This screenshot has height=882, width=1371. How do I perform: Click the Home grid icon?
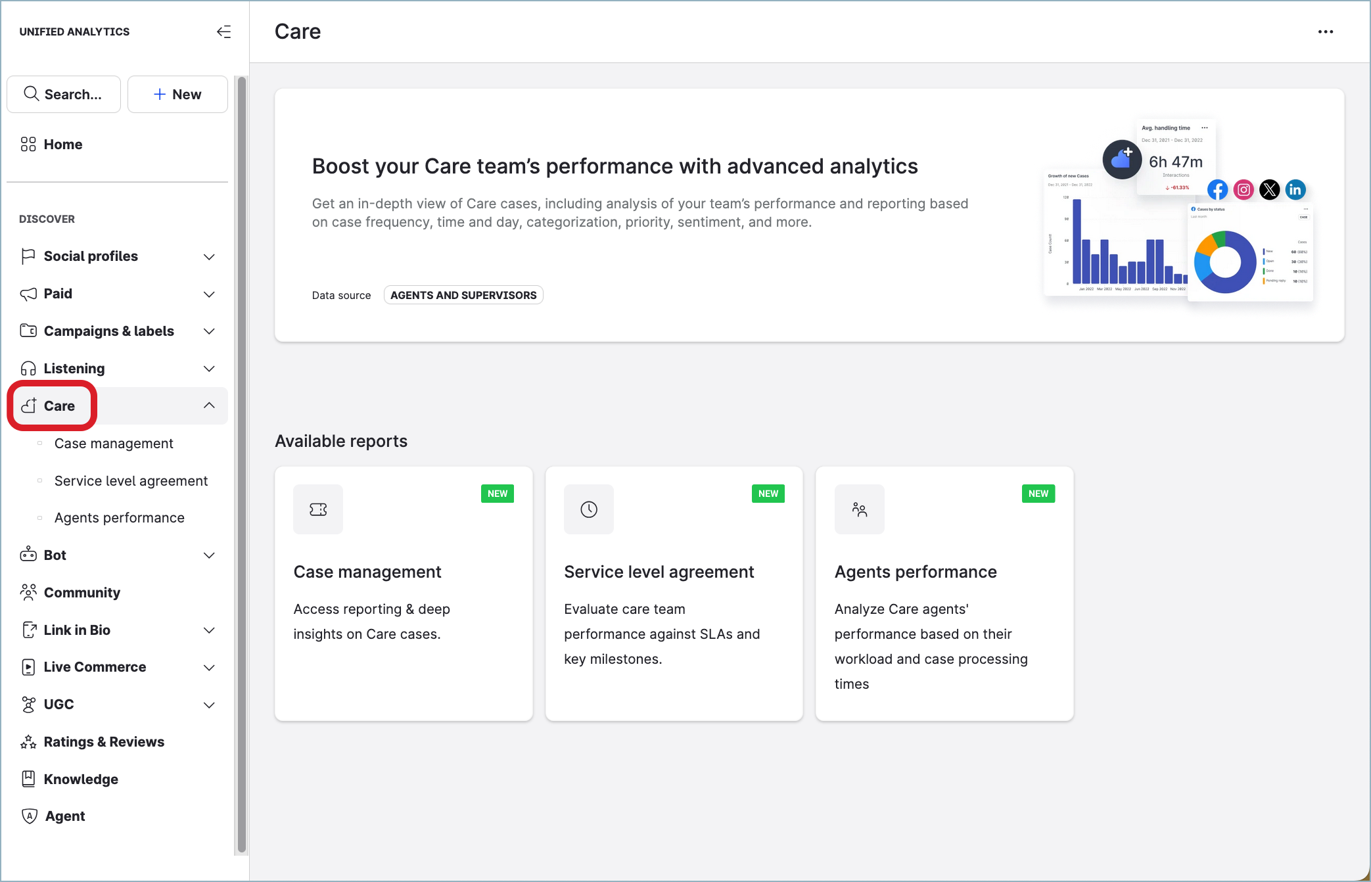(x=28, y=145)
